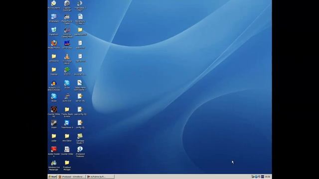
Task: Open the Start menu button
Action: pos(52,177)
